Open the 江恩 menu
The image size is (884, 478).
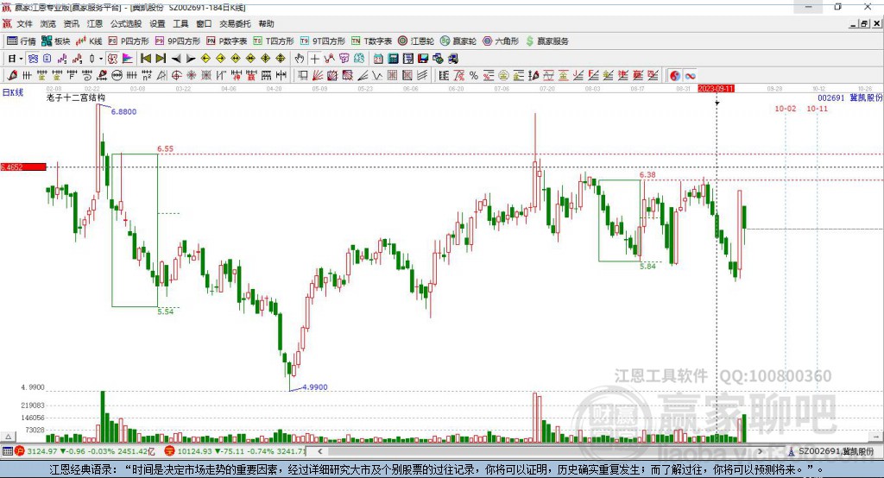point(95,23)
